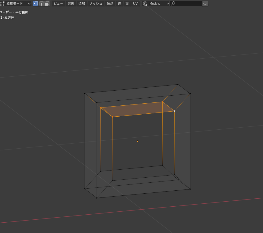Open the 選択 menu
Viewport: 263px width, 233px height.
coord(71,4)
